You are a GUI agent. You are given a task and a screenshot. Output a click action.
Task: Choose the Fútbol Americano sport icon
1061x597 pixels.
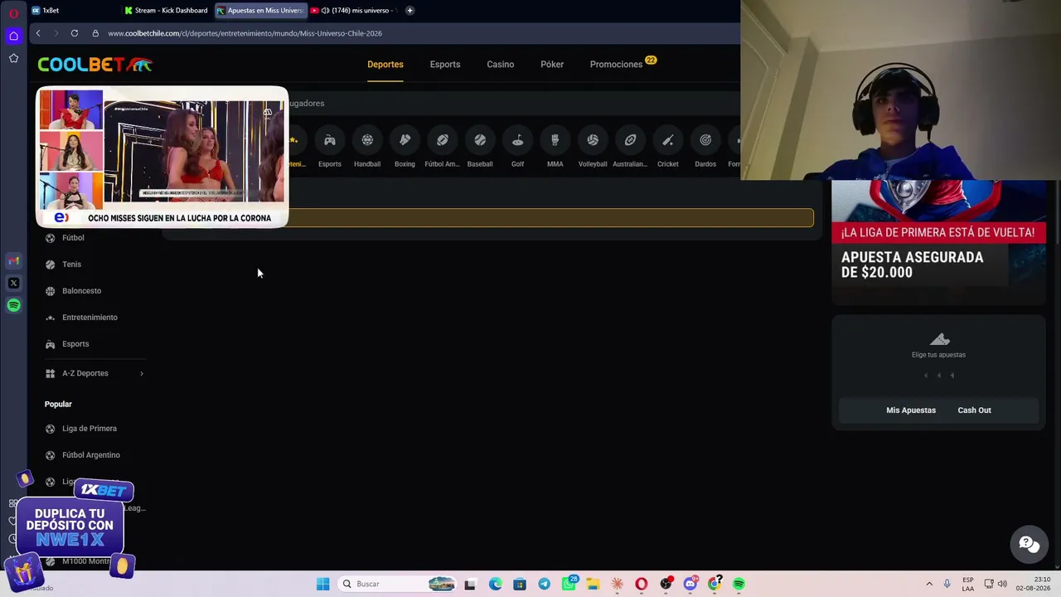(442, 148)
